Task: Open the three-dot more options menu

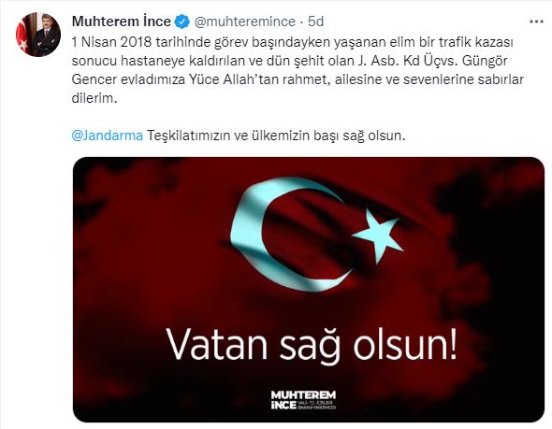Action: [536, 21]
